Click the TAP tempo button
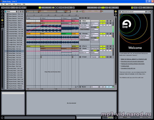Screen dimensions: 154x120 3,7
